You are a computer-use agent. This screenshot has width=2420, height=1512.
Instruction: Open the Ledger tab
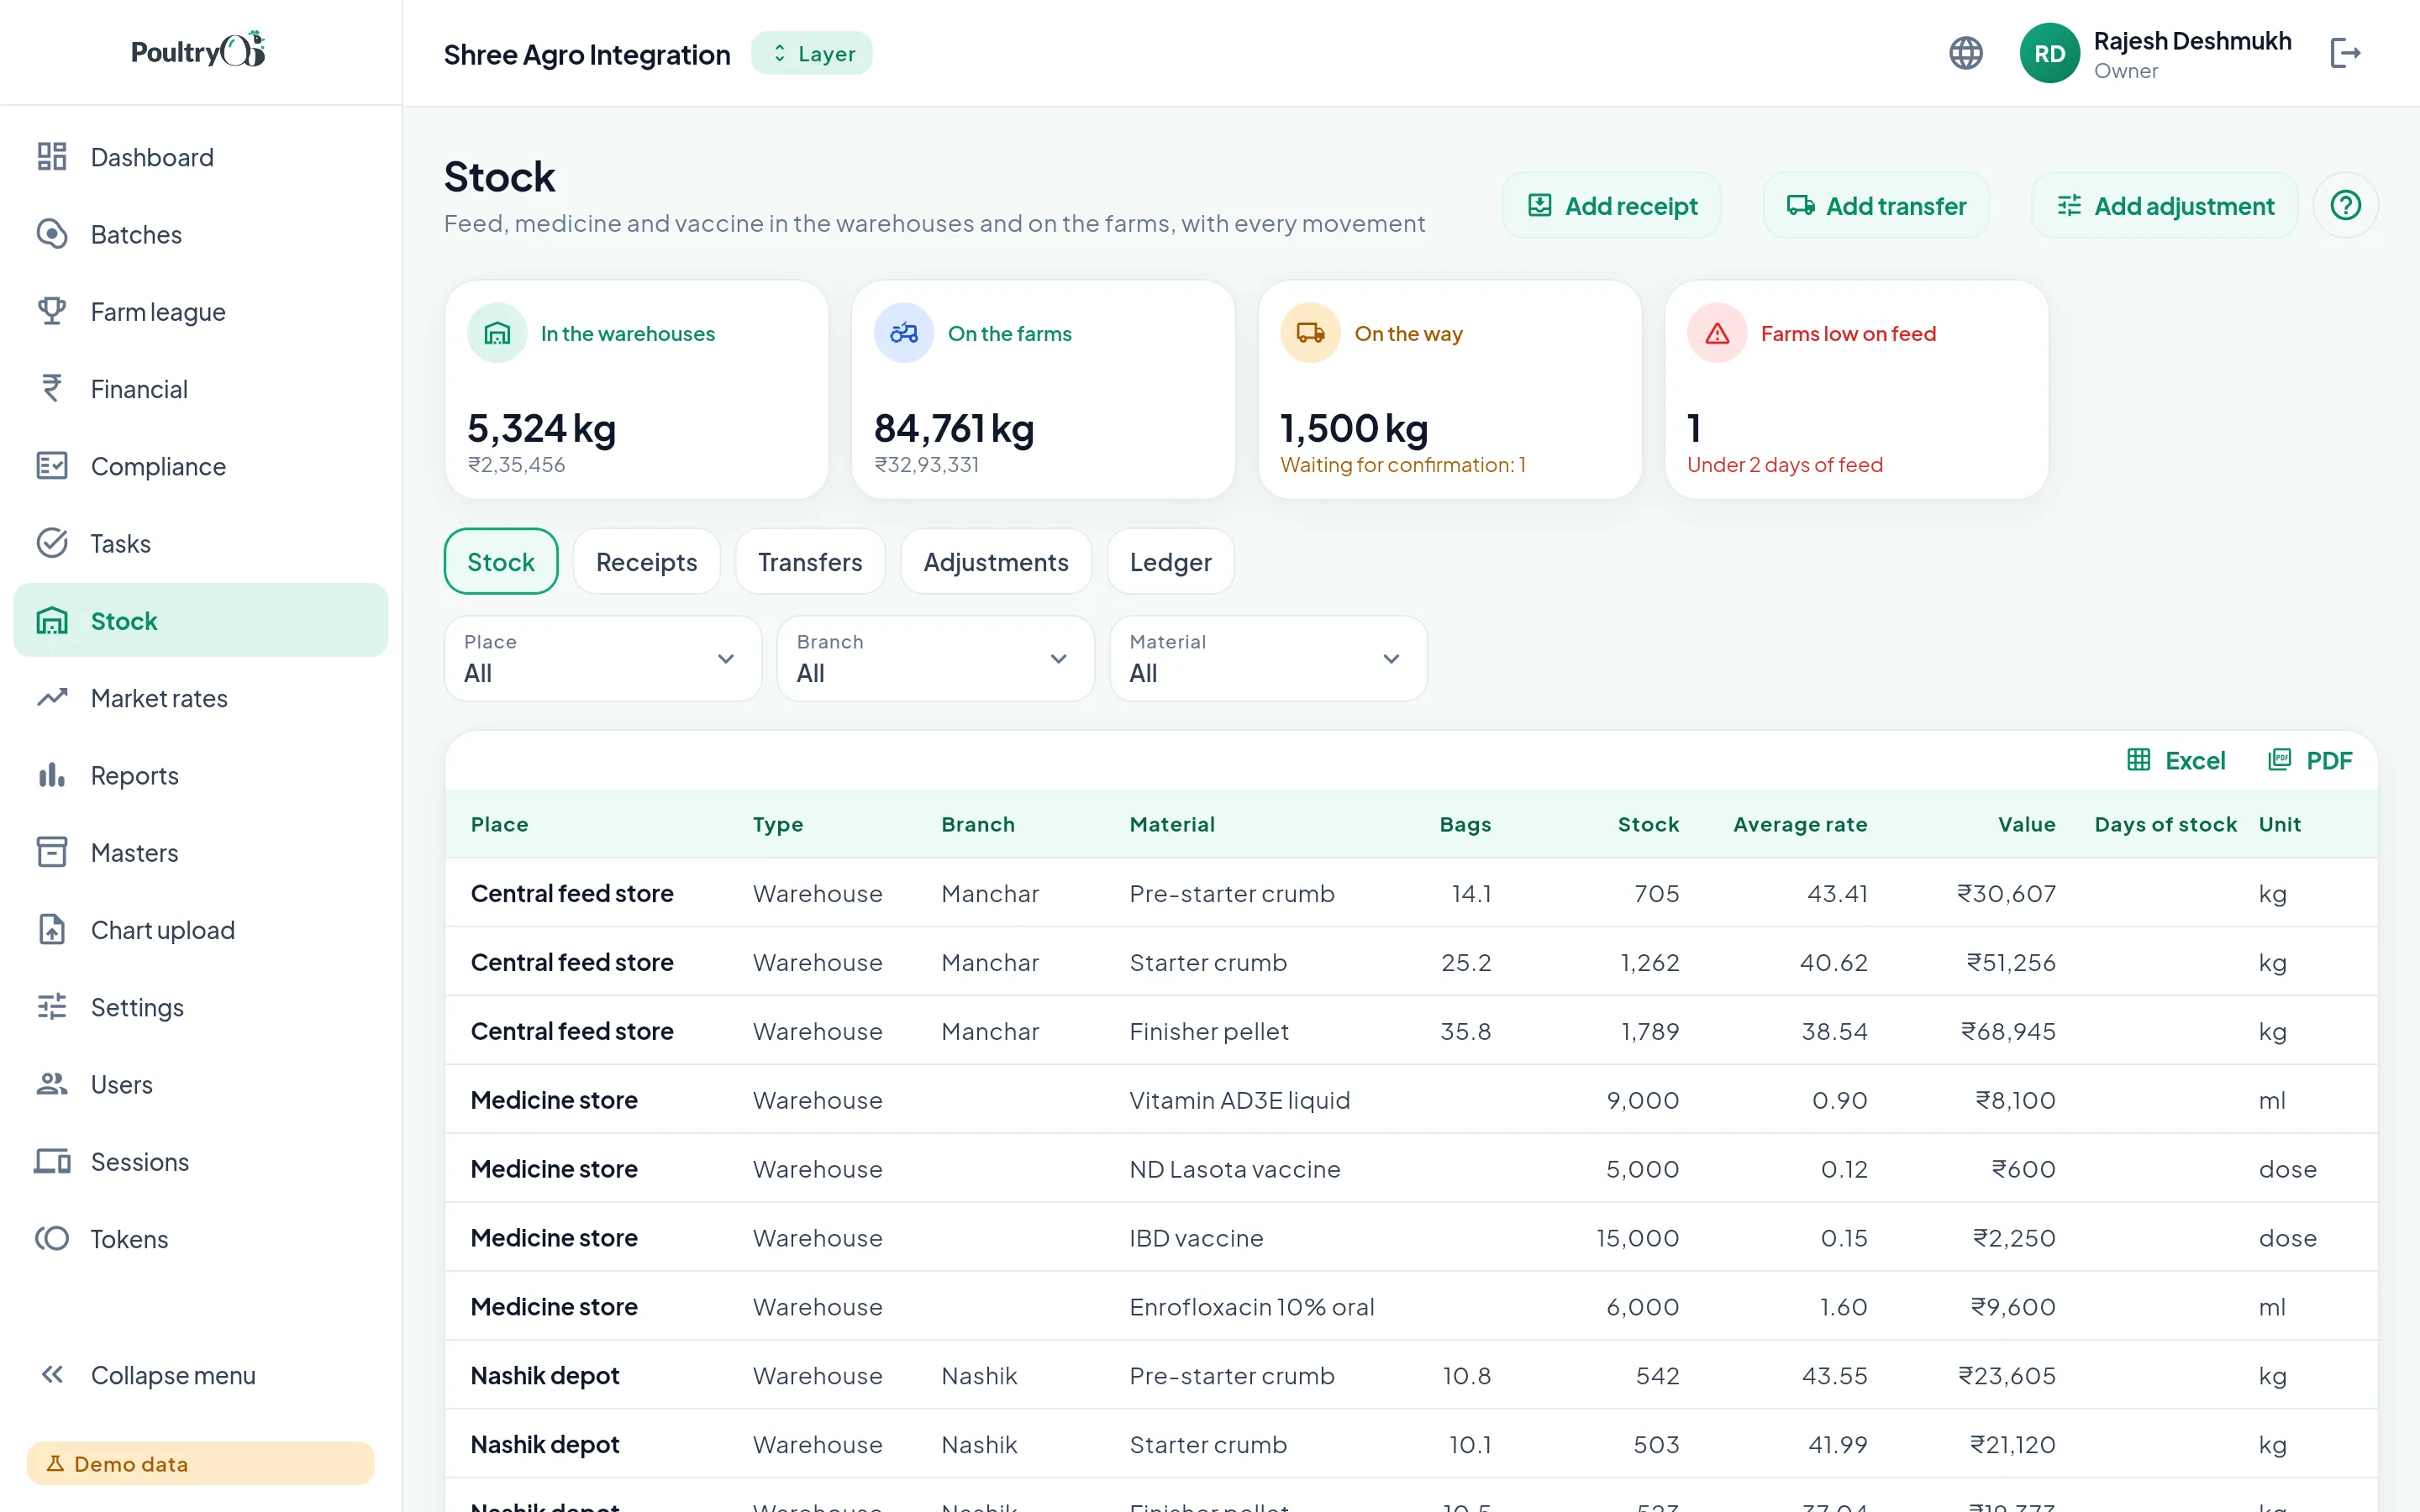point(1170,561)
